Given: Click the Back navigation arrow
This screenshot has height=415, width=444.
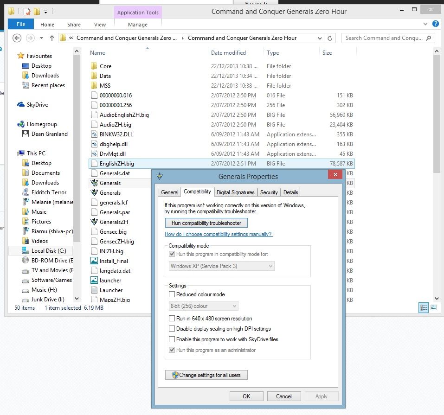Looking at the screenshot, I should 17,38.
